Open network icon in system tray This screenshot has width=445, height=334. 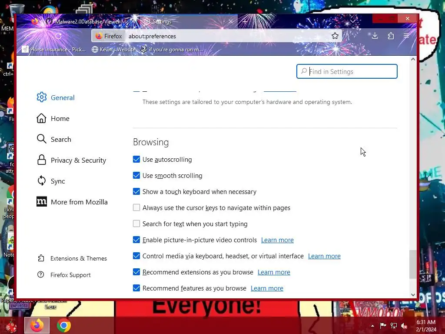tap(394, 325)
